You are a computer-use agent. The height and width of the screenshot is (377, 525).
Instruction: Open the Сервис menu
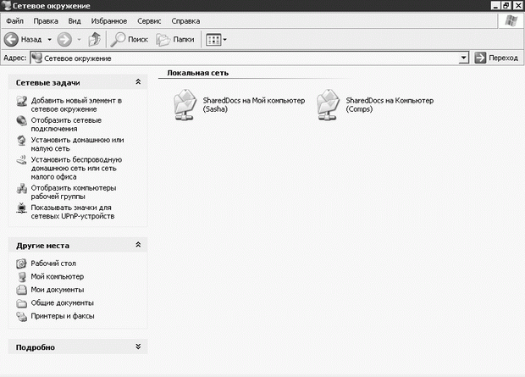149,21
